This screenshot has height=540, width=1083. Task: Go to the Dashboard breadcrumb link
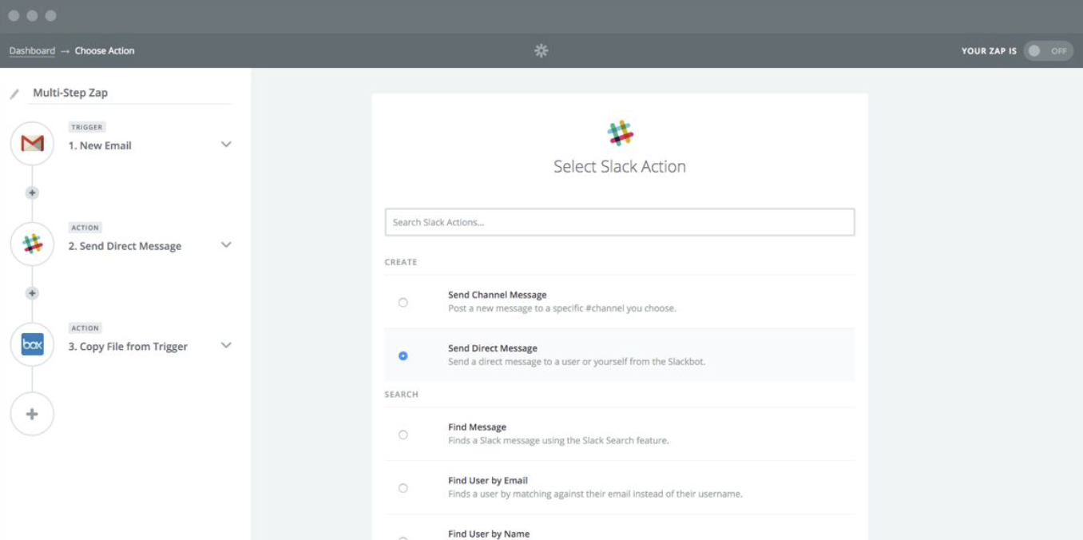tap(32, 51)
